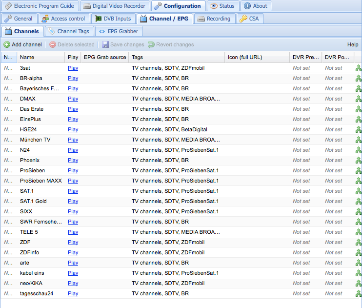Screen dimensions: 362x308
Task: Click the green tree icon in München TV row
Action: click(358, 140)
